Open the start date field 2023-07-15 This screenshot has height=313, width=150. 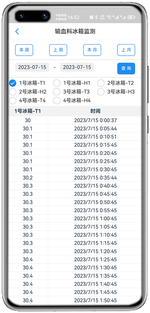pos(32,67)
